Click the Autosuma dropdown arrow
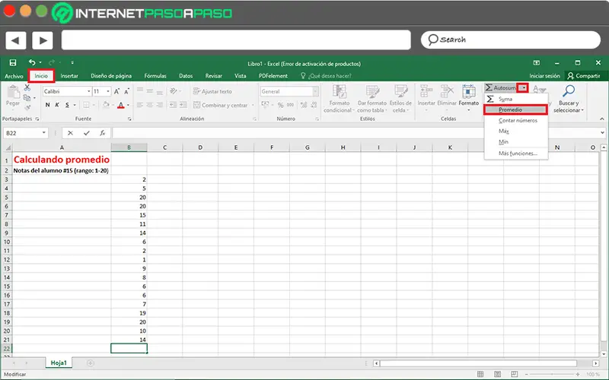The image size is (609, 380). (523, 88)
